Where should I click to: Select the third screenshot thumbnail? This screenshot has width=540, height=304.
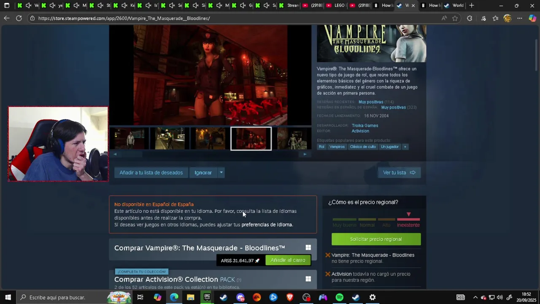[x=210, y=138]
